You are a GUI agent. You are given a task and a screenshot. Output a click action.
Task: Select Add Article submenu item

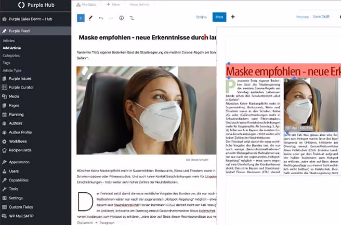click(12, 48)
